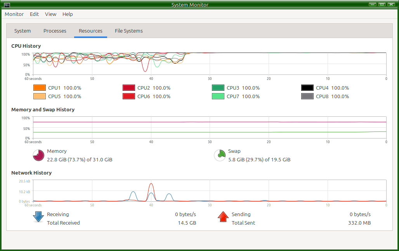Click the CPU History graph

click(x=210, y=64)
